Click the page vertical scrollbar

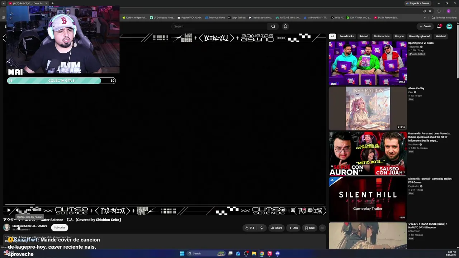458,50
